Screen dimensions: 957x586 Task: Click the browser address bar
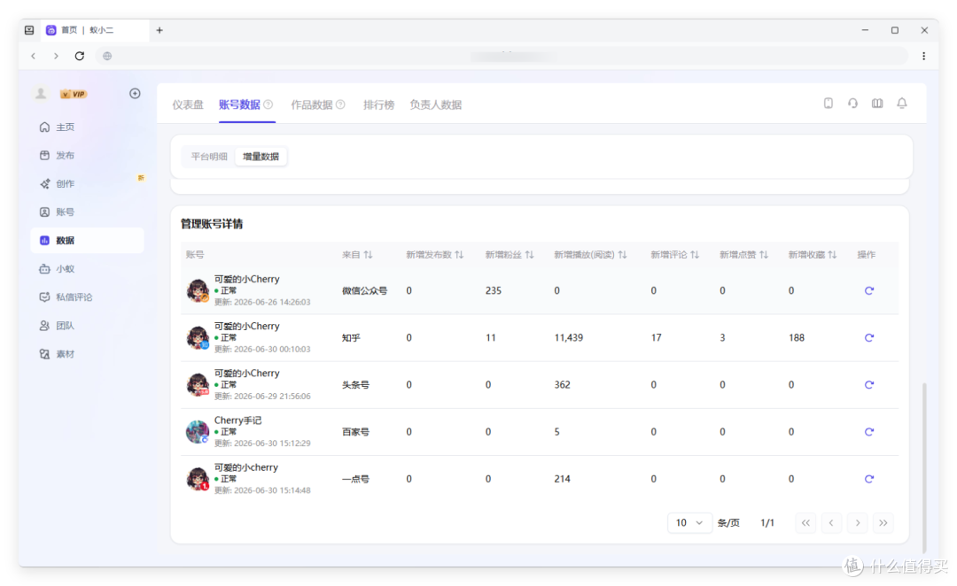(x=501, y=56)
